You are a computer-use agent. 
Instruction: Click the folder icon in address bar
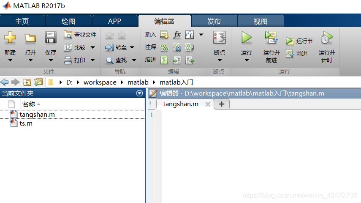click(x=51, y=82)
